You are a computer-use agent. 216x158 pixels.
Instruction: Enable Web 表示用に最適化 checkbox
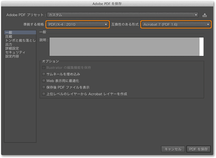(44, 81)
